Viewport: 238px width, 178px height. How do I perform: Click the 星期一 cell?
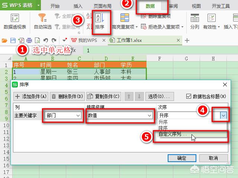pyautogui.click(x=52, y=72)
